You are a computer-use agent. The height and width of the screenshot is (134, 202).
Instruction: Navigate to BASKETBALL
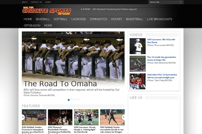134,19
